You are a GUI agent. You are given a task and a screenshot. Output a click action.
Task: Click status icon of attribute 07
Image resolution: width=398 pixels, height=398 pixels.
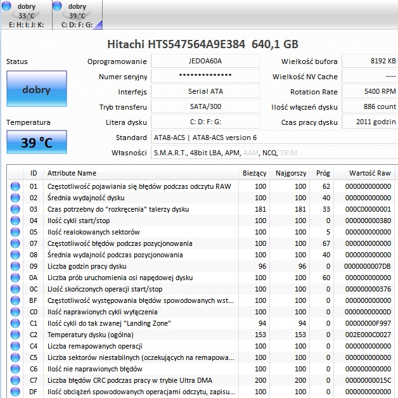pyautogui.click(x=15, y=243)
